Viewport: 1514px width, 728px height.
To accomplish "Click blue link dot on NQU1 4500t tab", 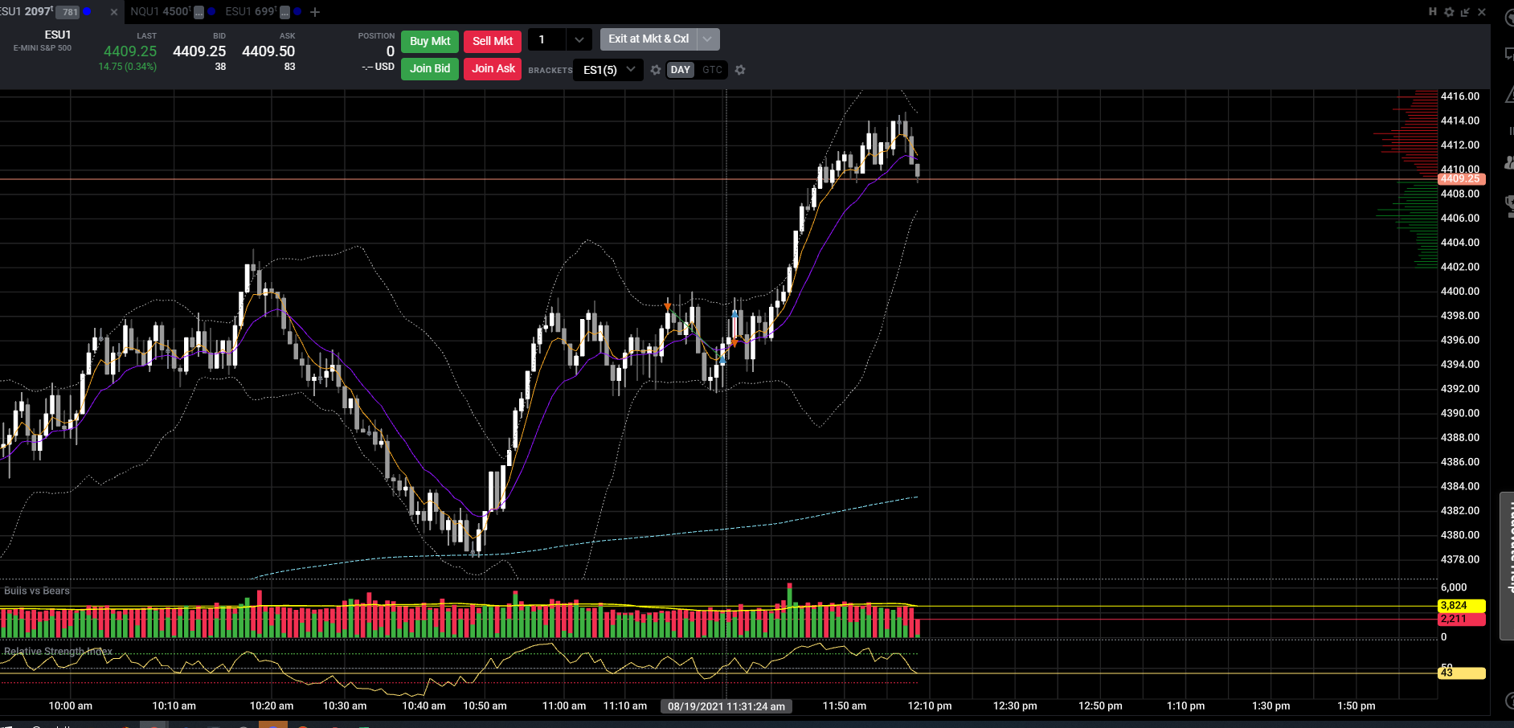I will pyautogui.click(x=211, y=12).
